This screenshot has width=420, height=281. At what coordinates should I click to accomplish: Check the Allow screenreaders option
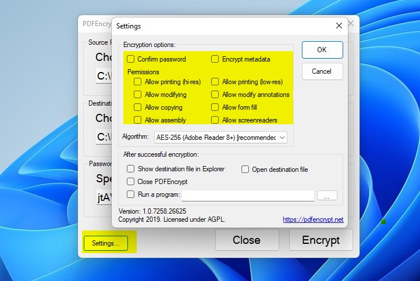[215, 120]
